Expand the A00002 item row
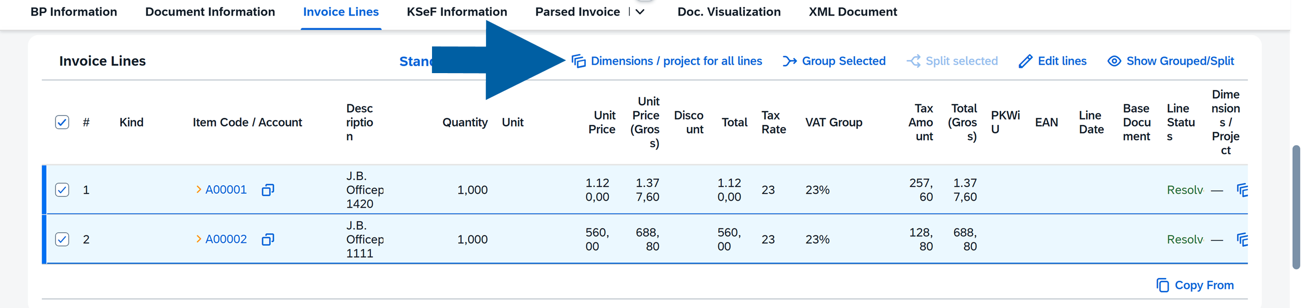Image resolution: width=1303 pixels, height=308 pixels. [199, 239]
